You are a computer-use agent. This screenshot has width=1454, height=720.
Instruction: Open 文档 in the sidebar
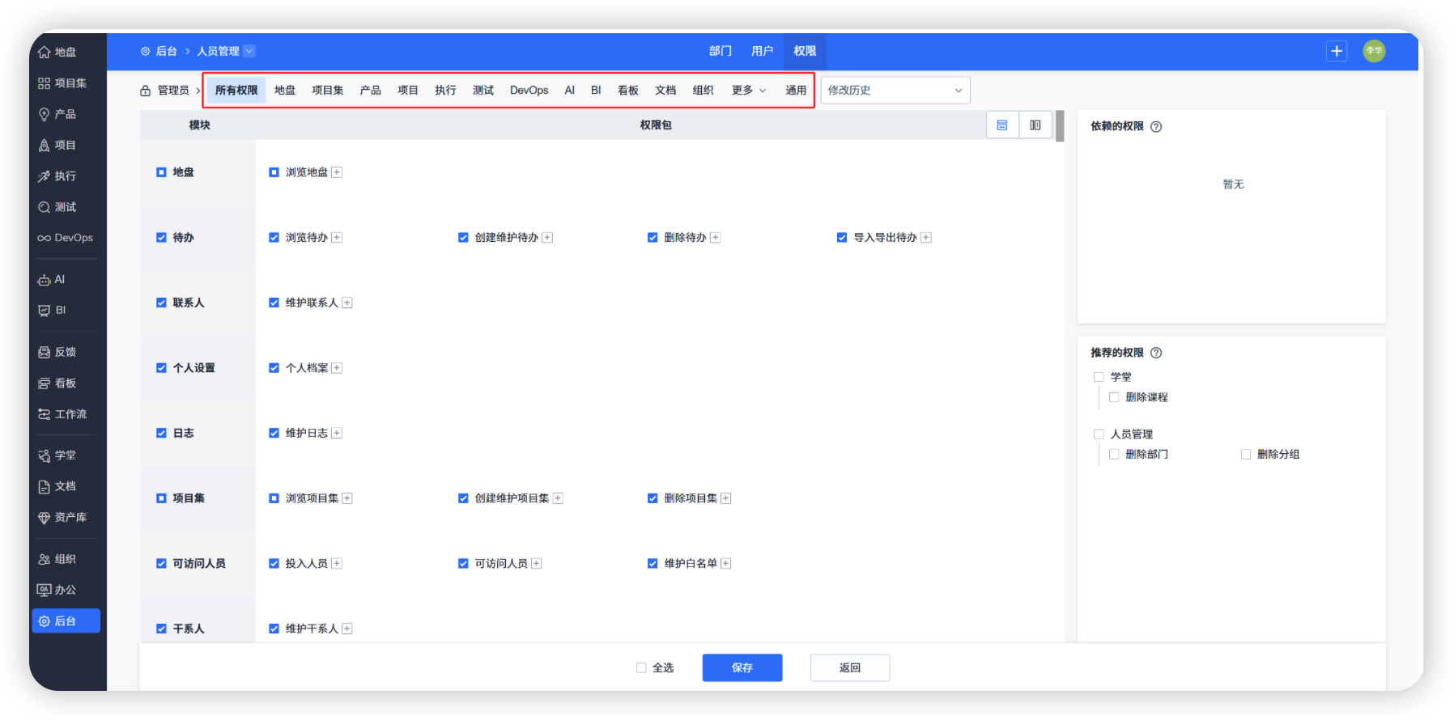[x=57, y=486]
